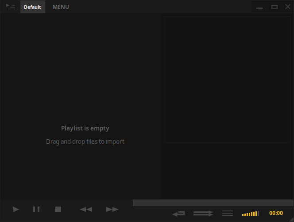The height and width of the screenshot is (222, 294).
Task: Click the playback seek bar
Action: (213, 203)
